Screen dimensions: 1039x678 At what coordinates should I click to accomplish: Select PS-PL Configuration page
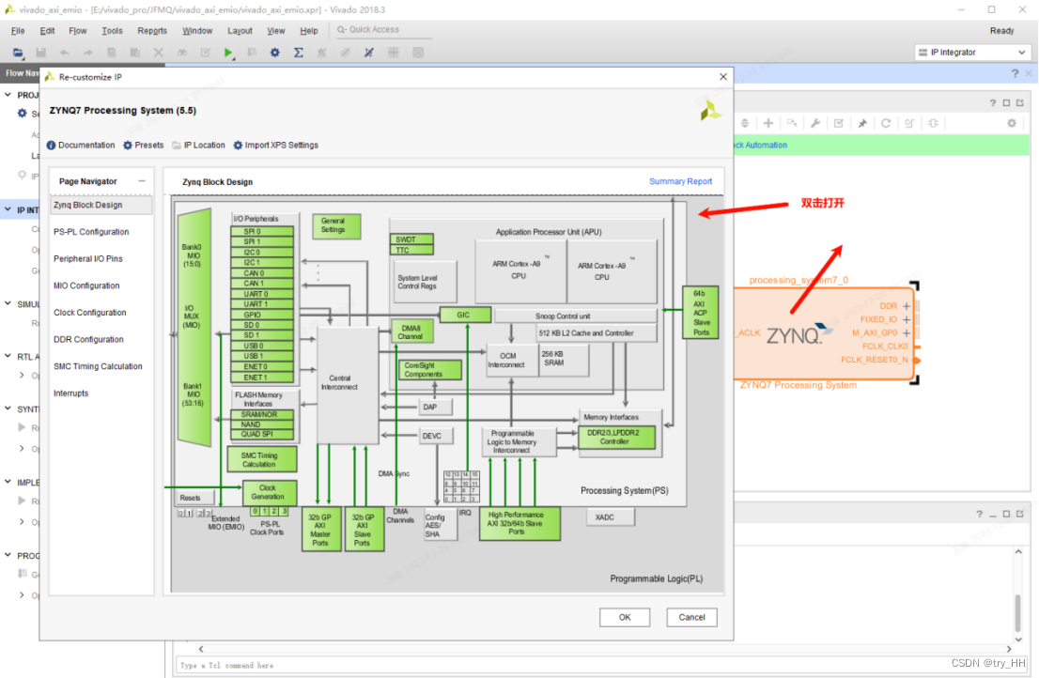click(x=91, y=232)
